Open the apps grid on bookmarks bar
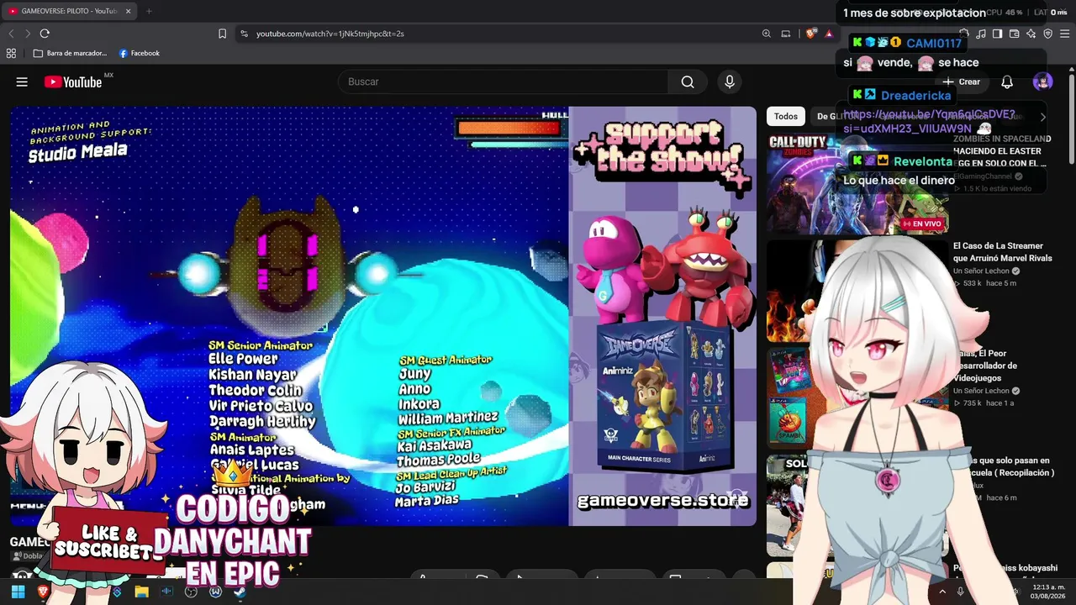The image size is (1076, 605). [11, 53]
